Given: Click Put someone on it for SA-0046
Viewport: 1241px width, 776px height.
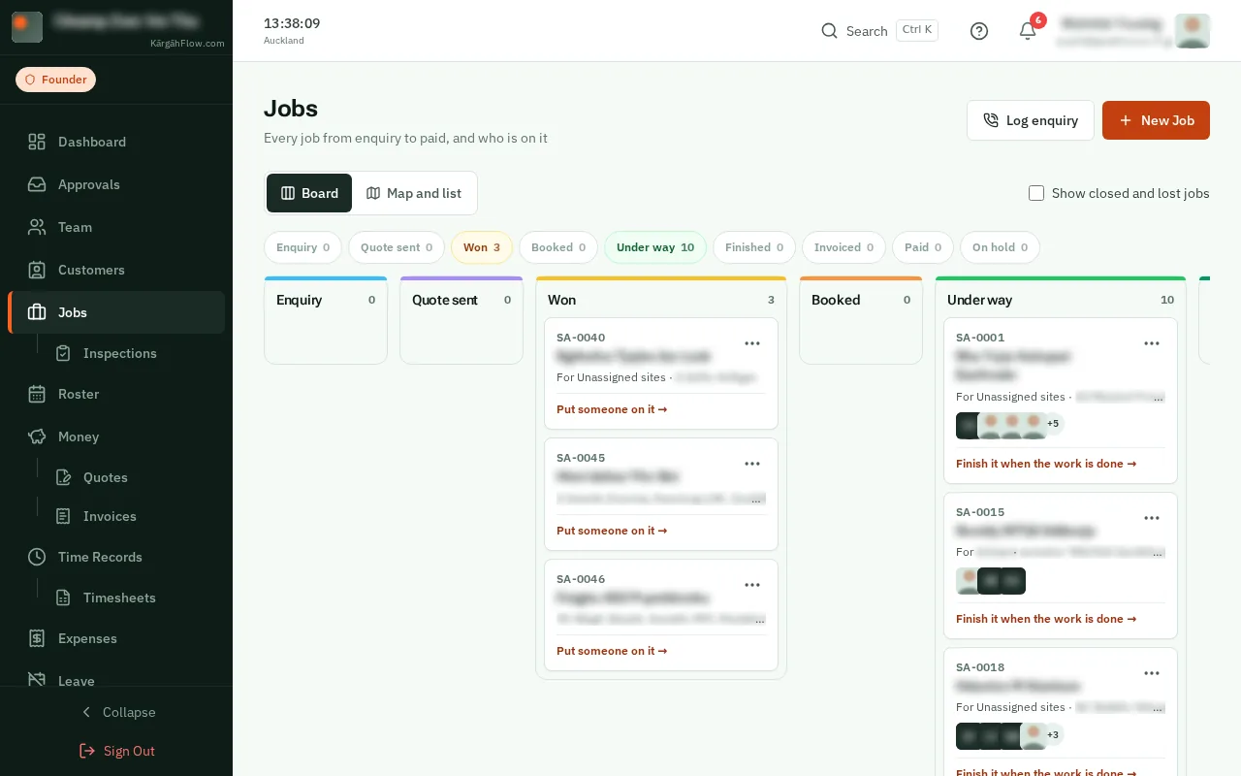Looking at the screenshot, I should 612,651.
